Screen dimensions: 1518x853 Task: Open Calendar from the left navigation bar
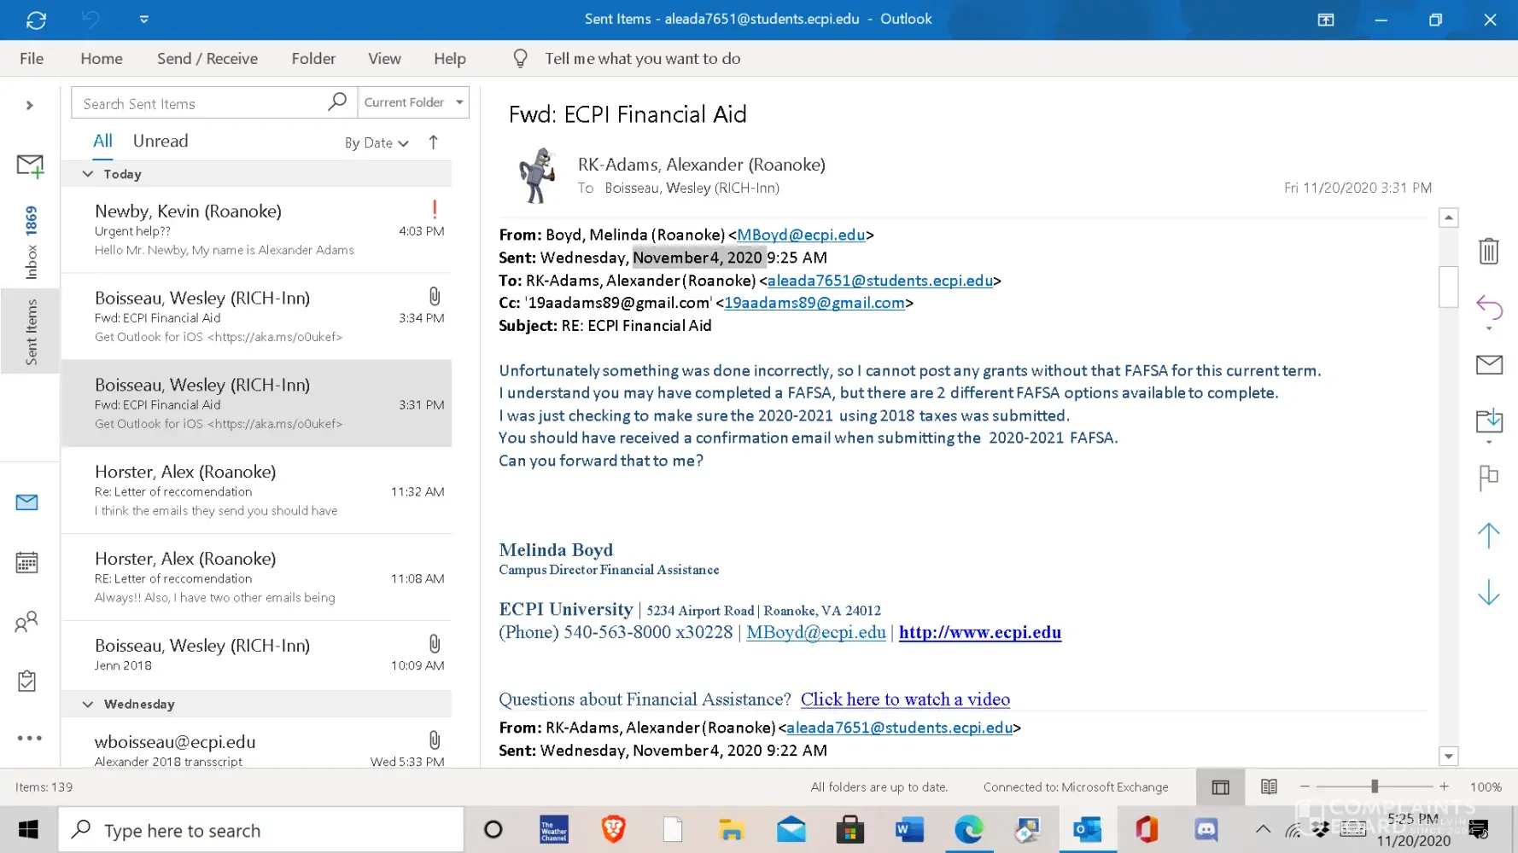point(27,563)
